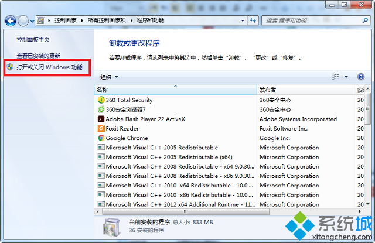
Task: Click the magnifier search icon
Action: [365, 21]
